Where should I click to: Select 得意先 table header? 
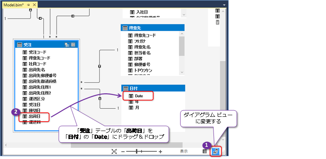[x=152, y=28]
